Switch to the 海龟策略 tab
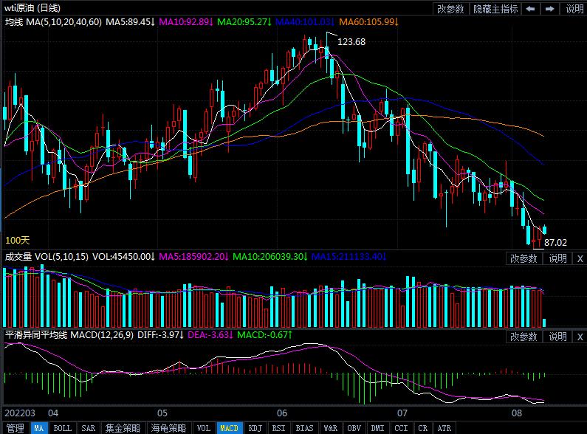Image resolution: width=587 pixels, height=434 pixels. tap(168, 428)
